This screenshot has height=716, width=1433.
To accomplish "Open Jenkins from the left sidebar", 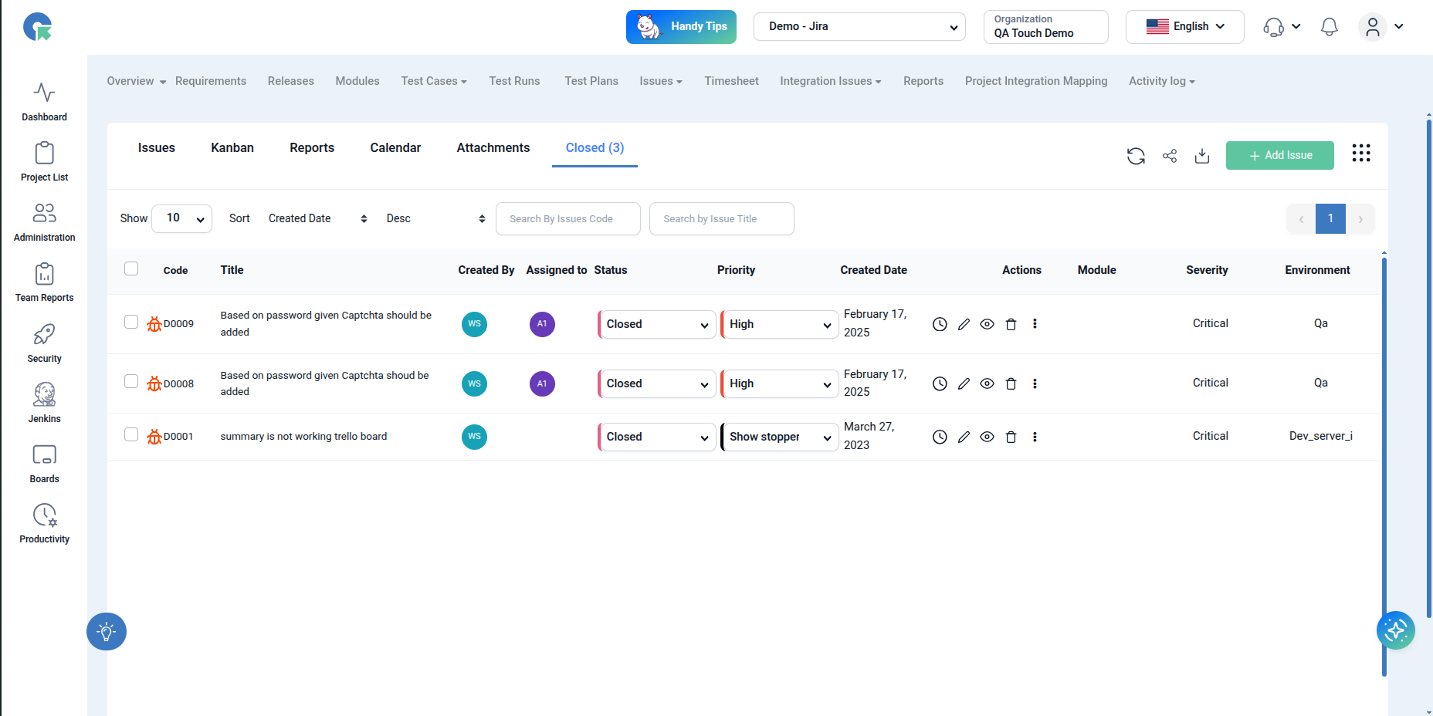I will pyautogui.click(x=44, y=403).
